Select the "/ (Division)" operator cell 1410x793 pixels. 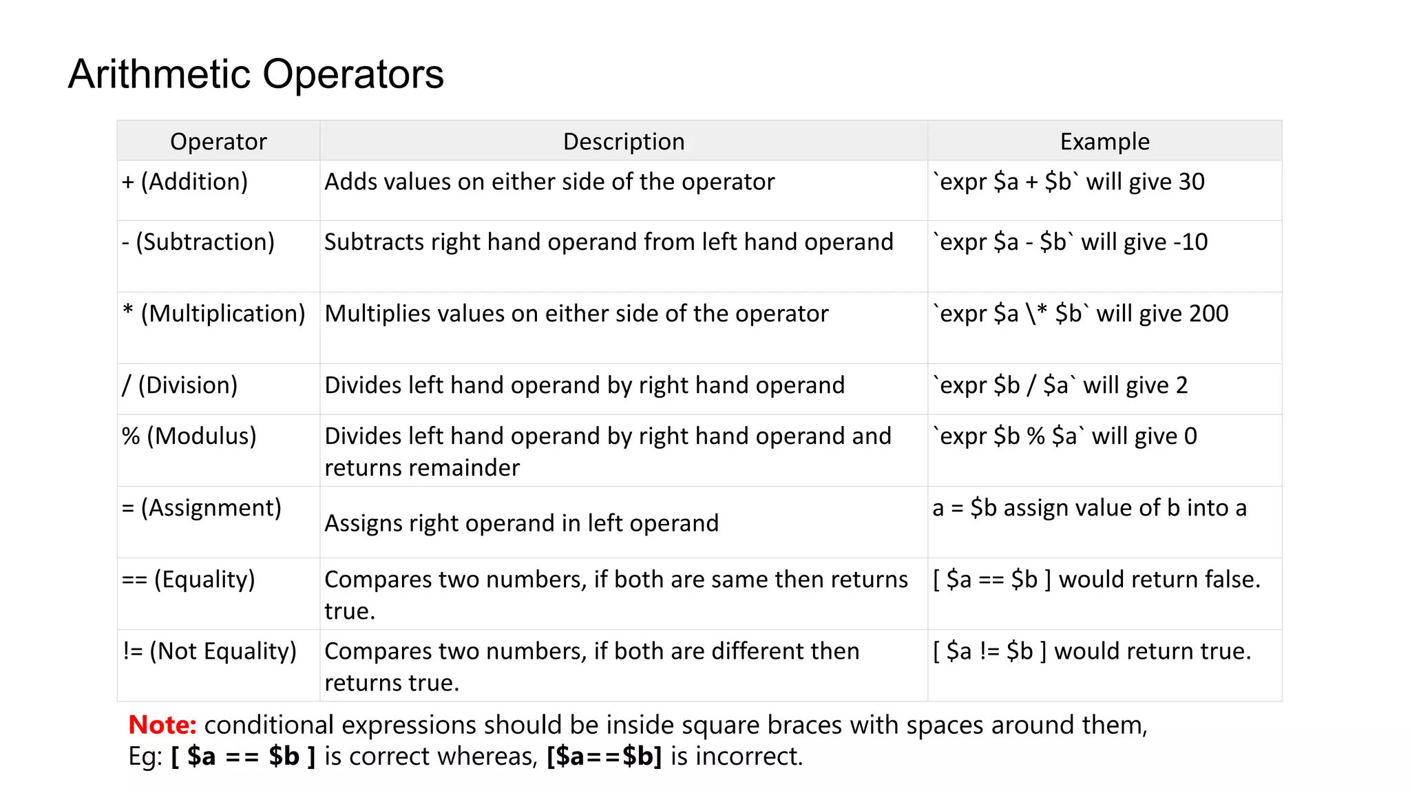click(x=180, y=385)
